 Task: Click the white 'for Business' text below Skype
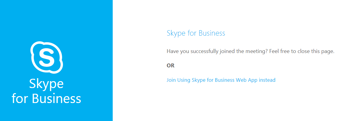pyautogui.click(x=46, y=98)
